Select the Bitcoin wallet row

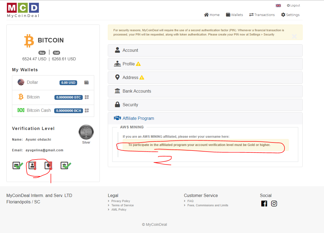53,97
